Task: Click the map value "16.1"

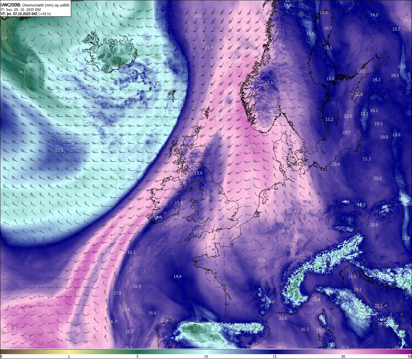Action: (305, 329)
